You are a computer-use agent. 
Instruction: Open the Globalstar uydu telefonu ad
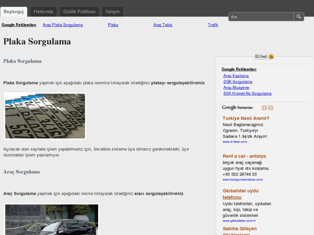click(241, 194)
